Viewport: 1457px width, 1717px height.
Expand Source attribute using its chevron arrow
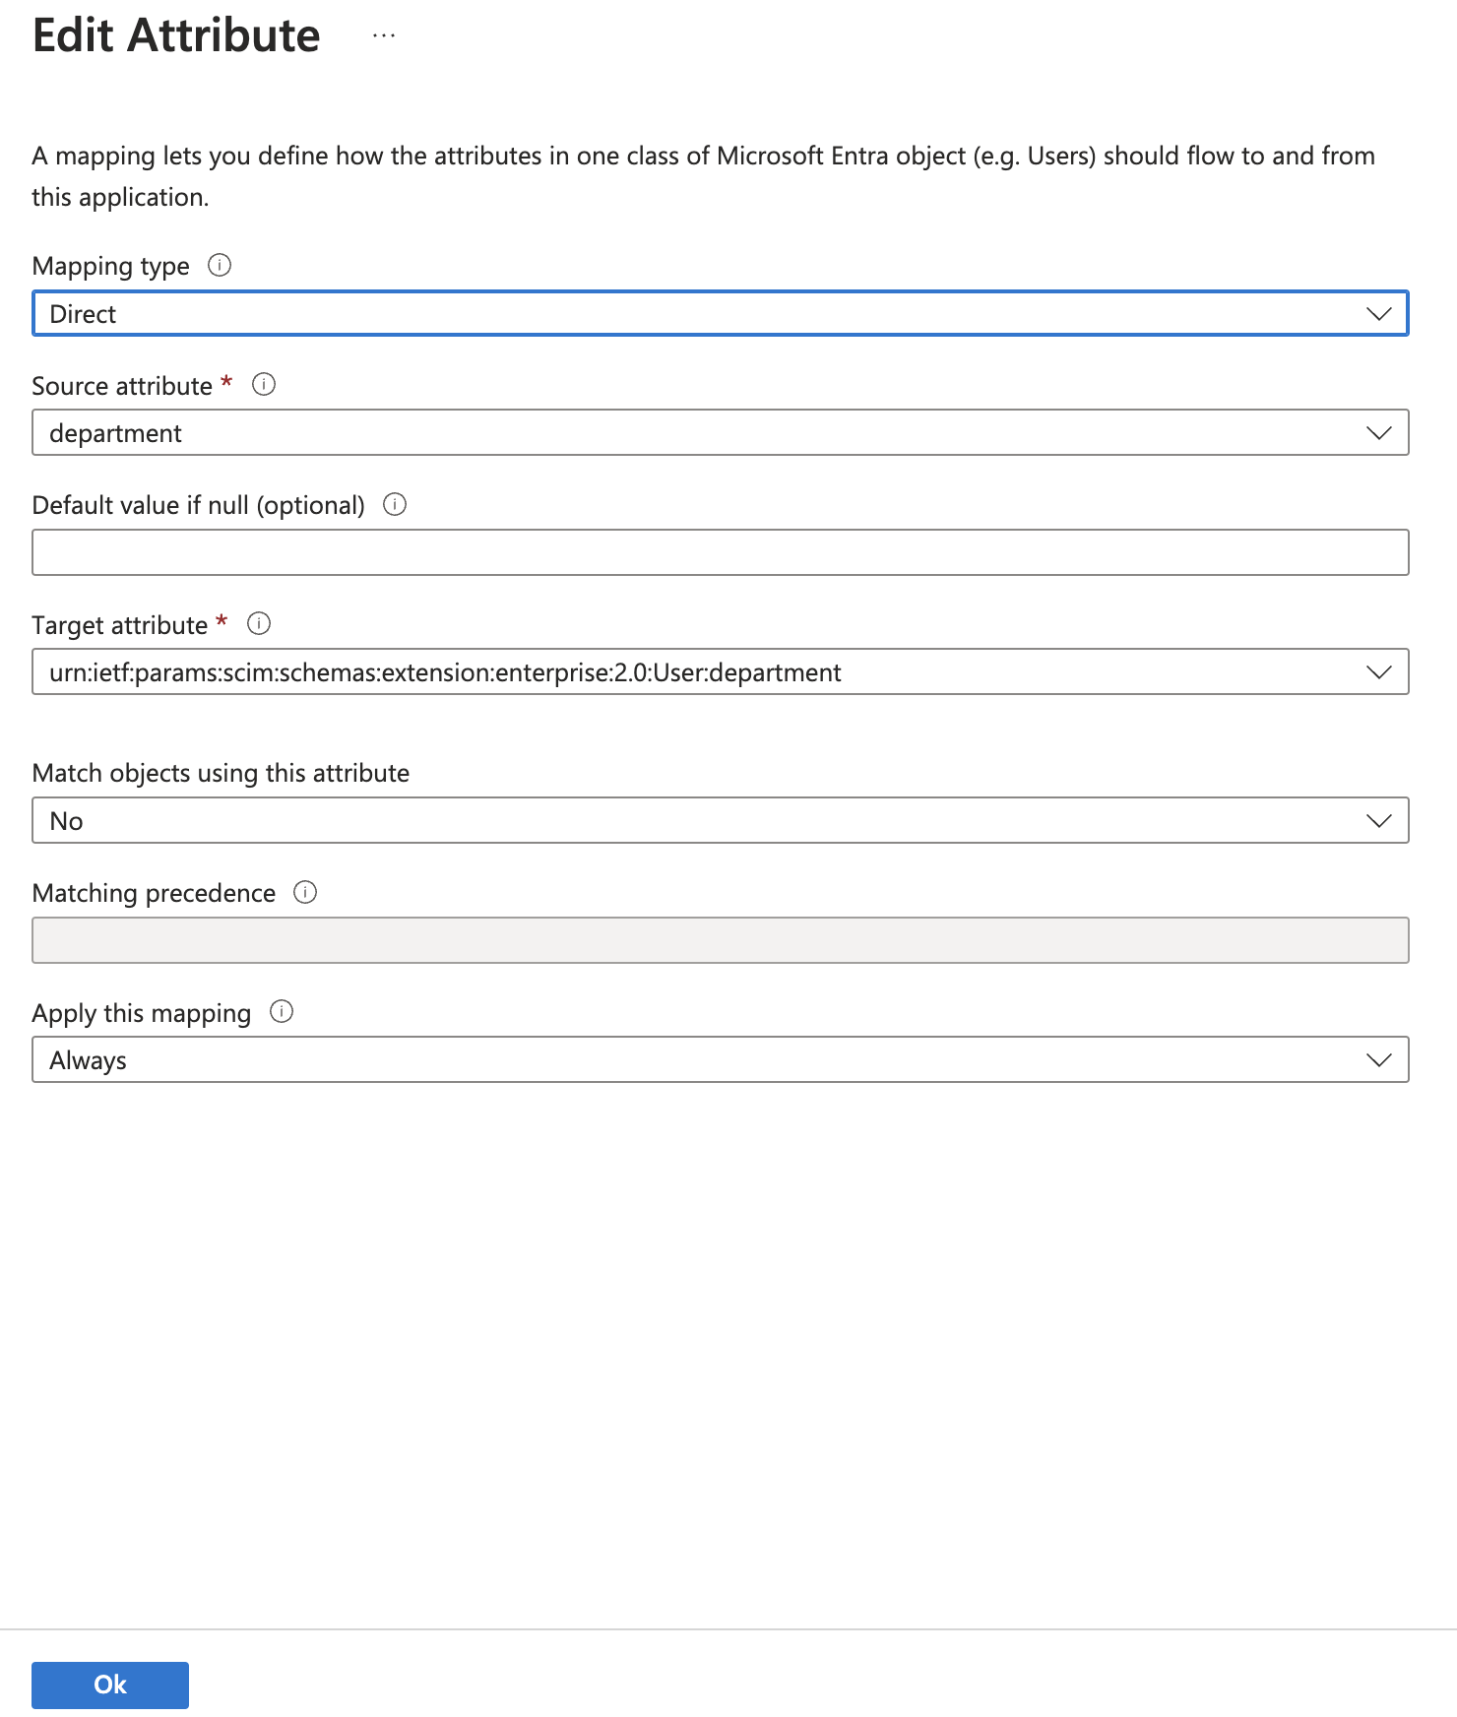tap(1378, 433)
